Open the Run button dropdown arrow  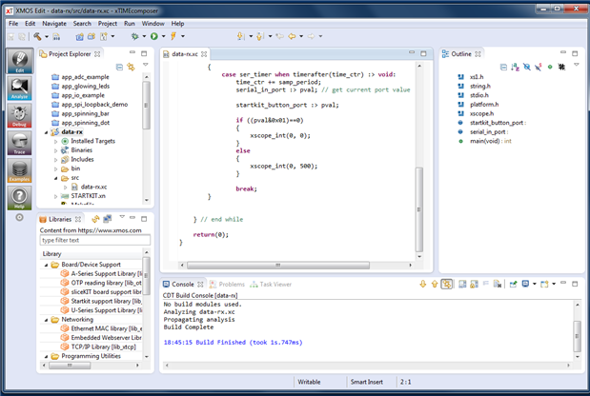coord(163,36)
